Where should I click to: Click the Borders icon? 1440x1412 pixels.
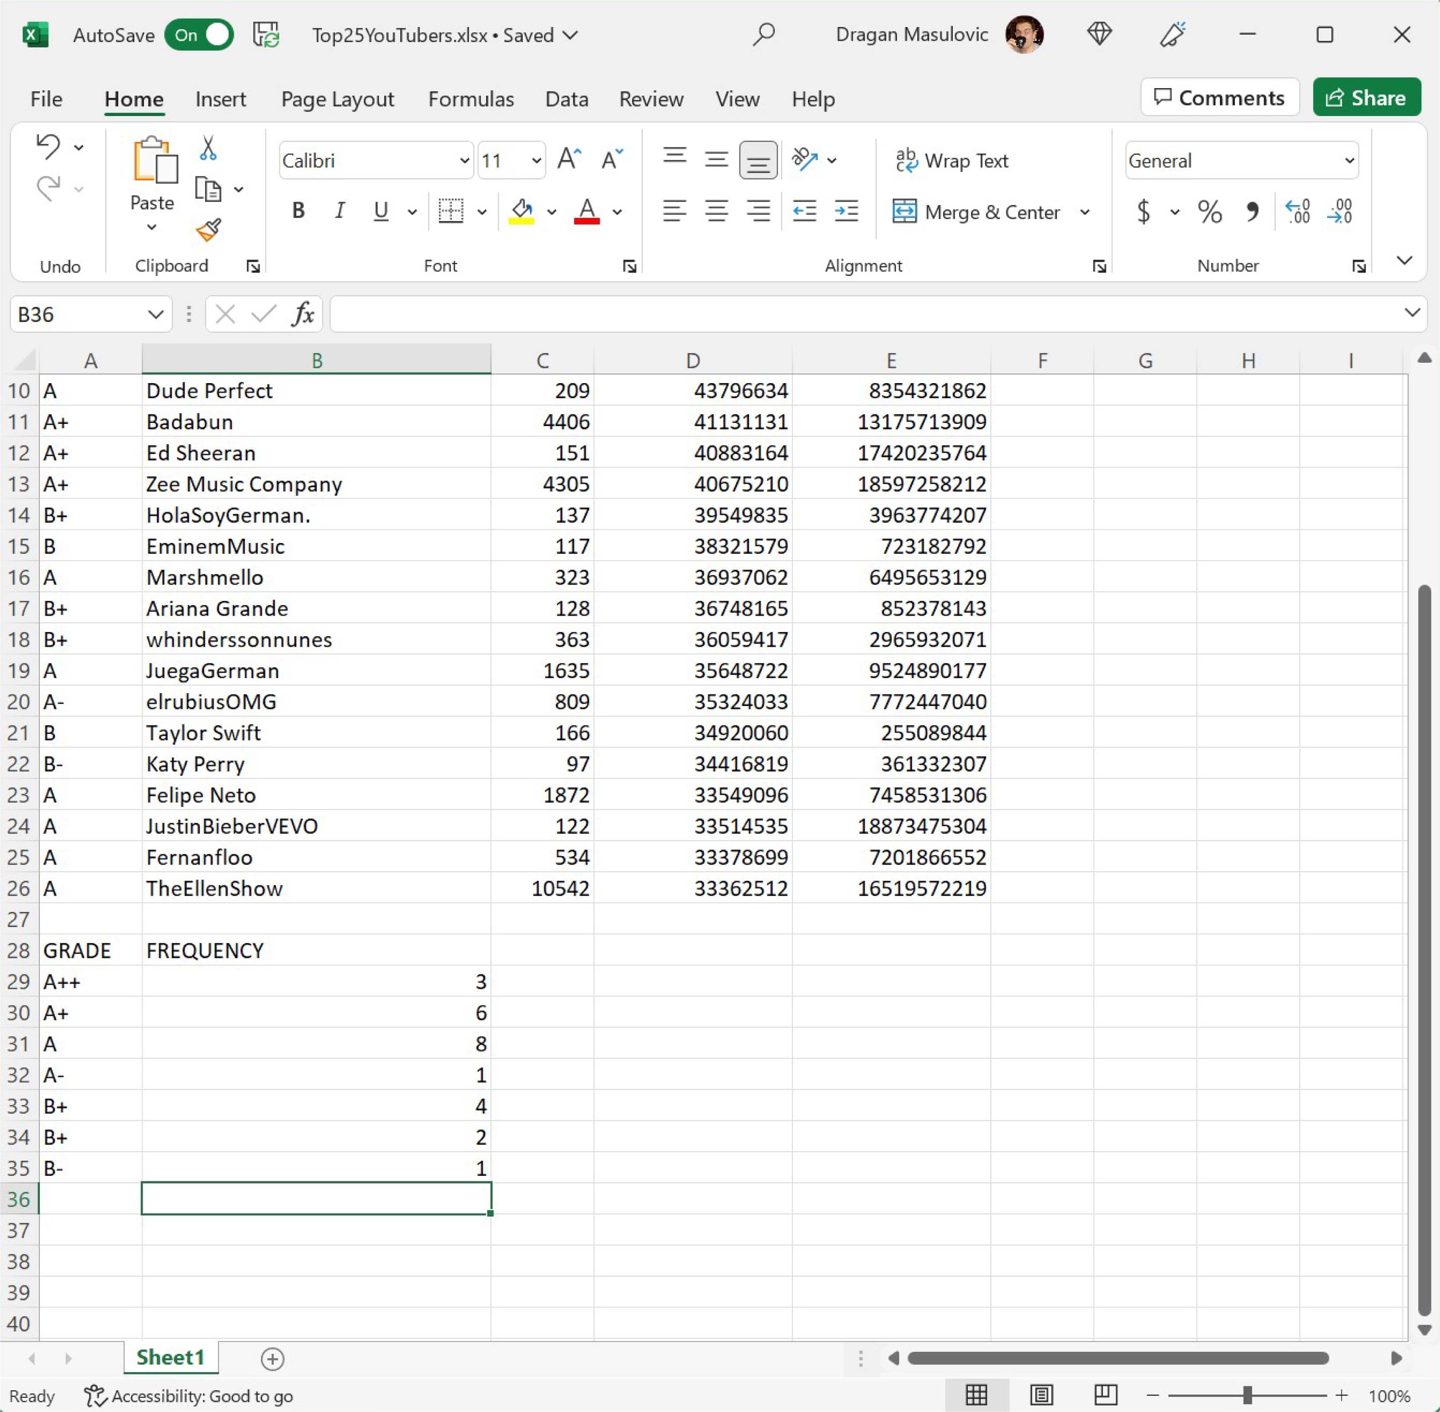pyautogui.click(x=450, y=211)
